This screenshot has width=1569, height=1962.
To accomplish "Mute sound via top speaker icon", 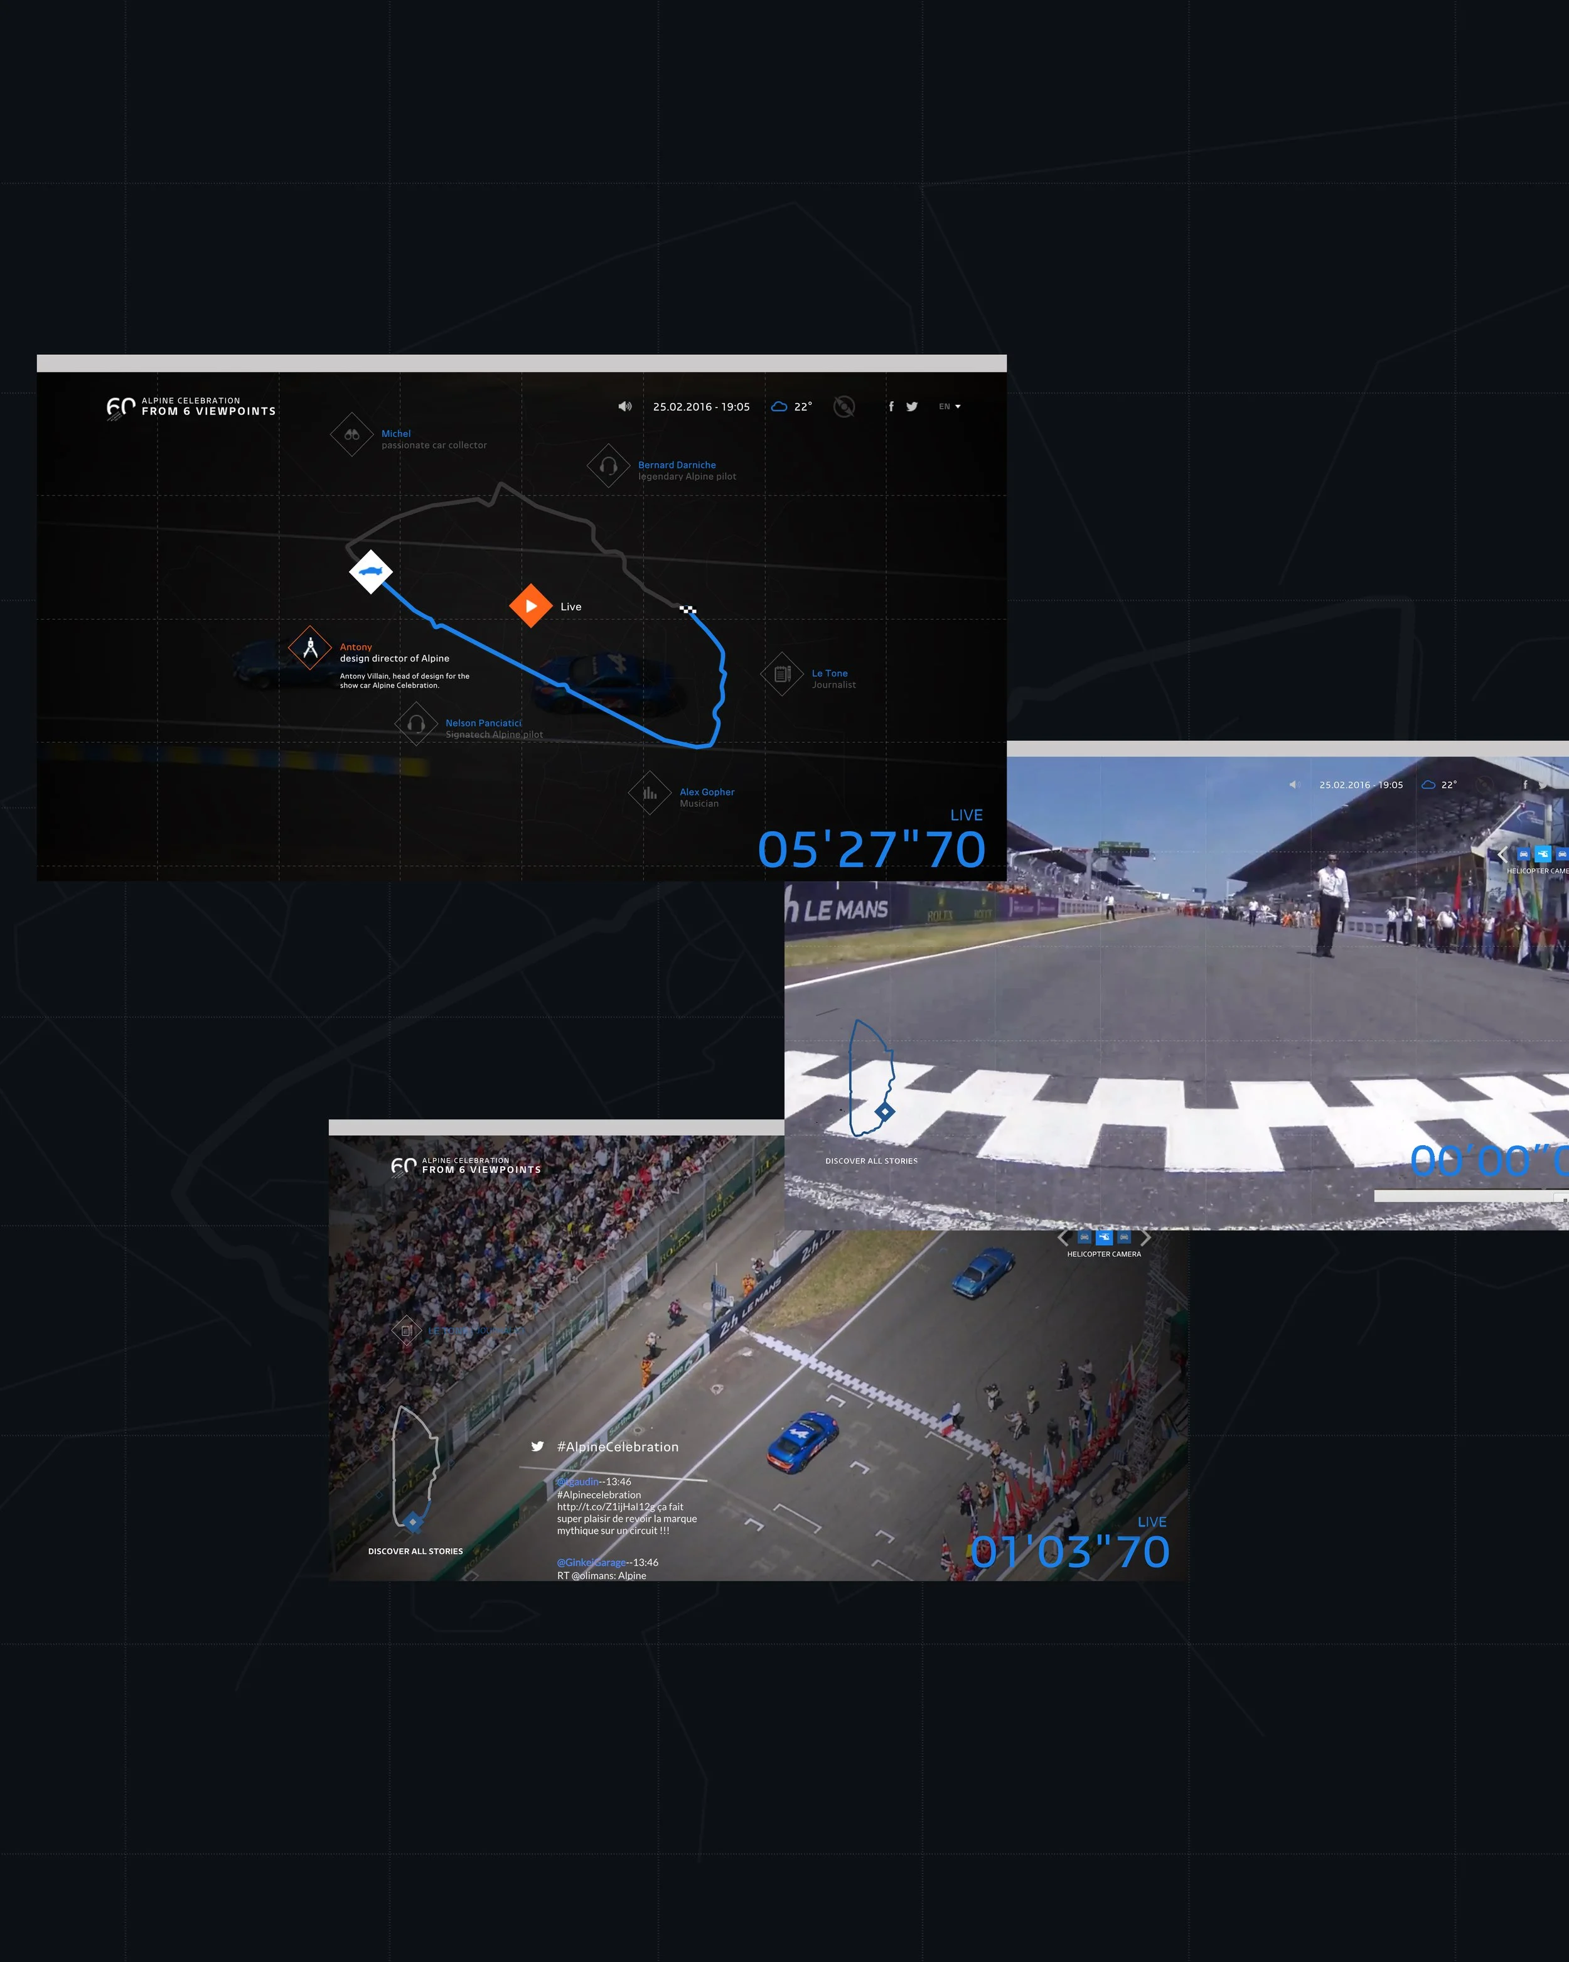I will point(625,407).
